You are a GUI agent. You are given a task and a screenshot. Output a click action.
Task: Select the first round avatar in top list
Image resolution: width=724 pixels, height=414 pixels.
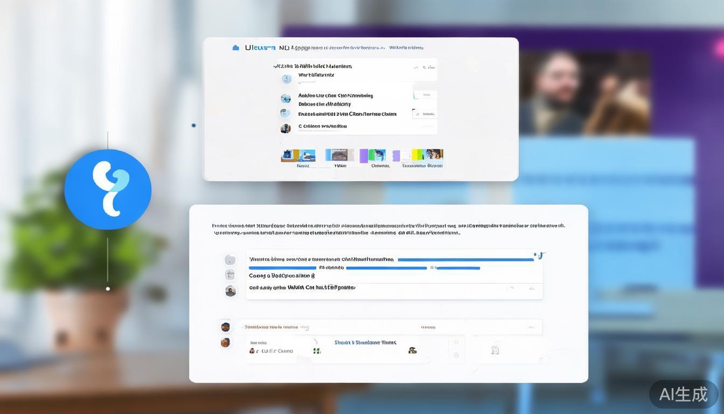click(x=286, y=79)
